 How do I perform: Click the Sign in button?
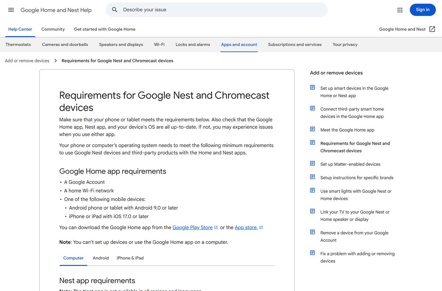pos(422,10)
